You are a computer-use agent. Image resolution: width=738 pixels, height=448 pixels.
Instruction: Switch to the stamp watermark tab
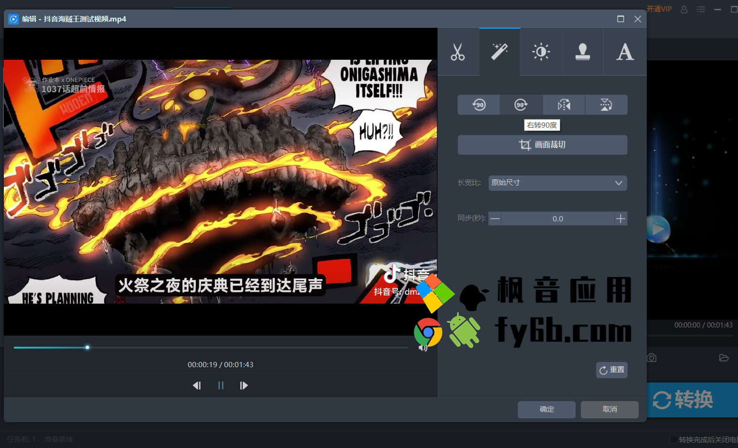(x=583, y=52)
